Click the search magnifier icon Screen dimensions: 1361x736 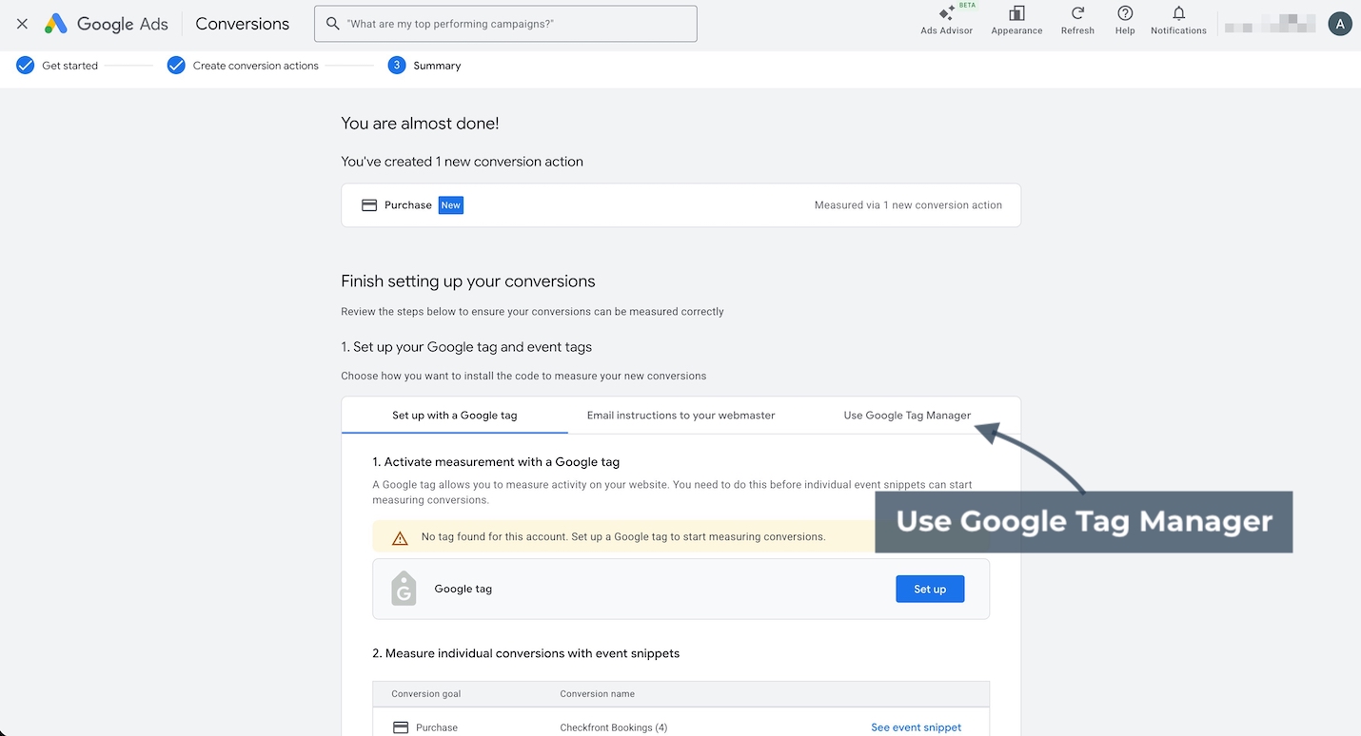tap(332, 24)
